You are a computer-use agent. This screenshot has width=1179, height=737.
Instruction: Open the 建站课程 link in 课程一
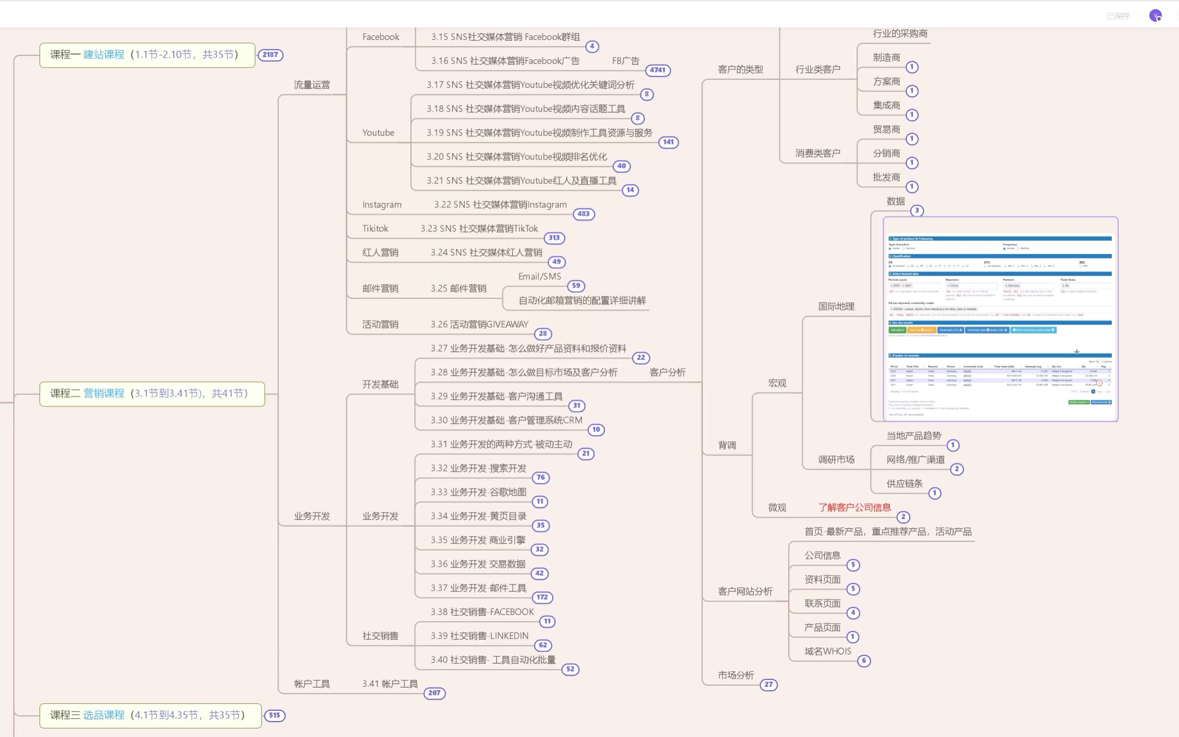(104, 55)
